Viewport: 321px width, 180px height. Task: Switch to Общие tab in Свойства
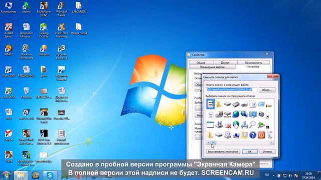pyautogui.click(x=201, y=62)
